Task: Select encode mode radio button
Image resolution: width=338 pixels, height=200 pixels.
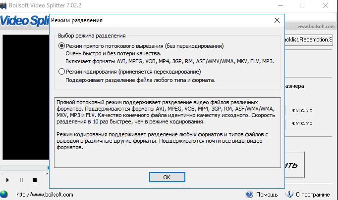Action: [x=61, y=72]
